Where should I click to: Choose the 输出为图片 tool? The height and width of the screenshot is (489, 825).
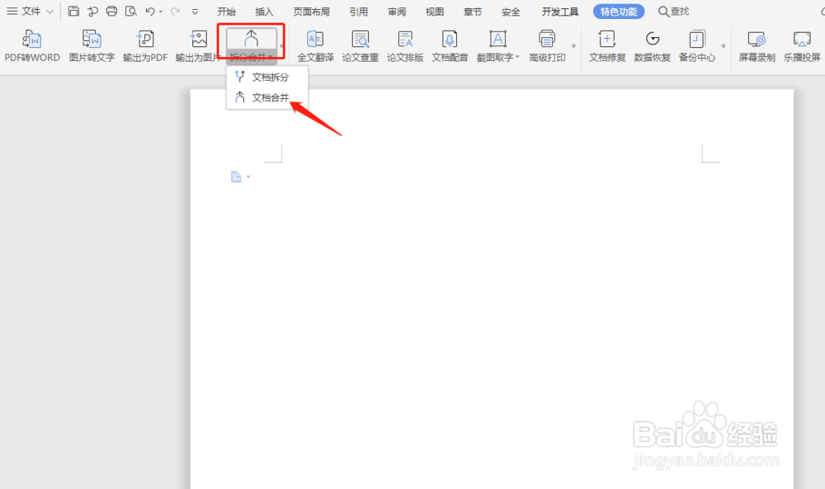[x=198, y=45]
